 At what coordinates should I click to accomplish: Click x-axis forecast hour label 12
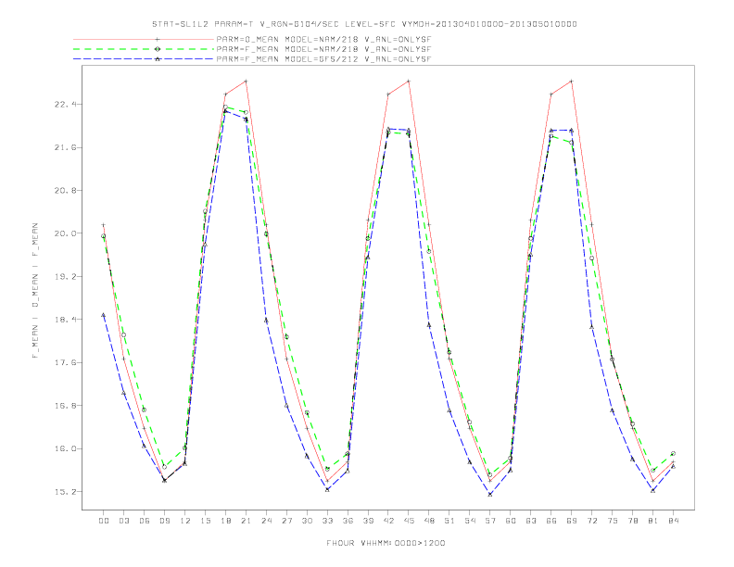[185, 521]
